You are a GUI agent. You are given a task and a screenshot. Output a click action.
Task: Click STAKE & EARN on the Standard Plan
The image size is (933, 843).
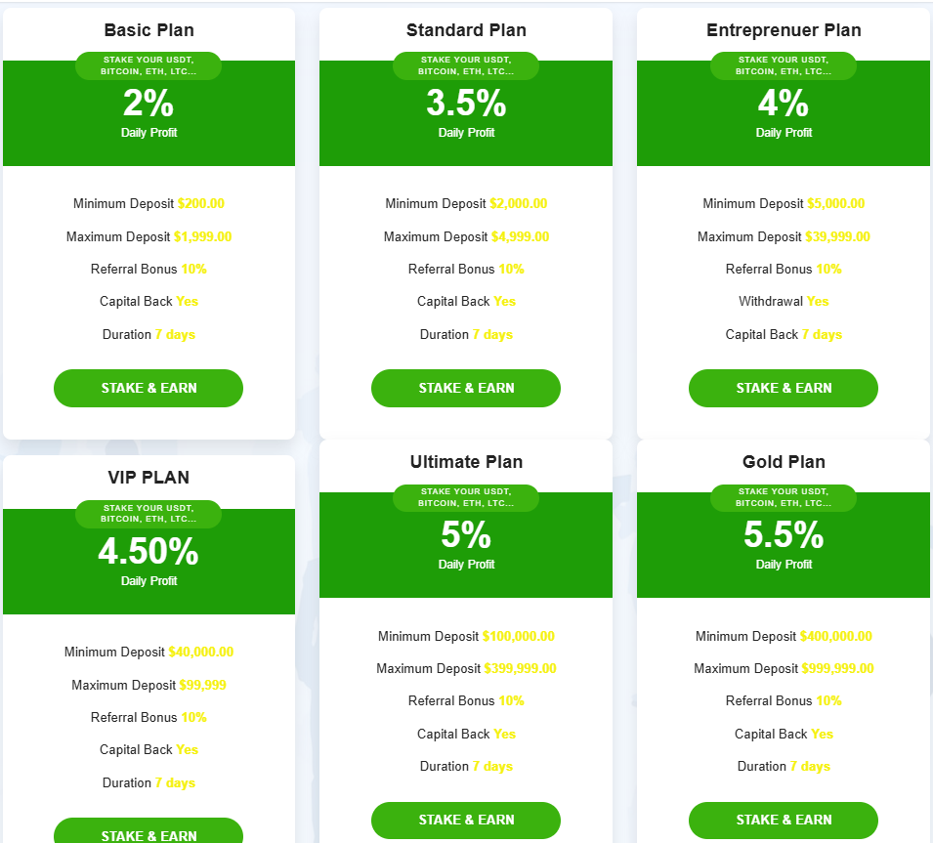point(465,388)
